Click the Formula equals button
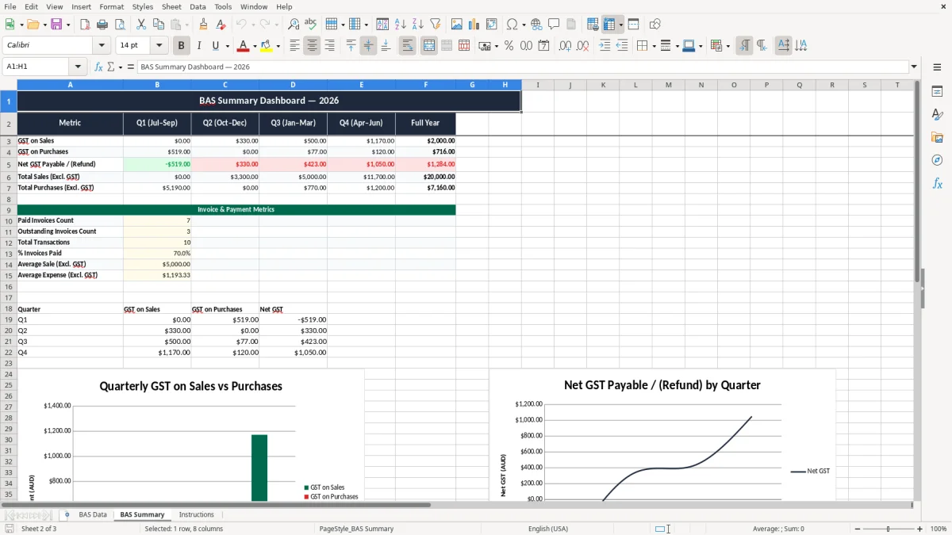Viewport: 952px width, 535px height. coord(131,67)
